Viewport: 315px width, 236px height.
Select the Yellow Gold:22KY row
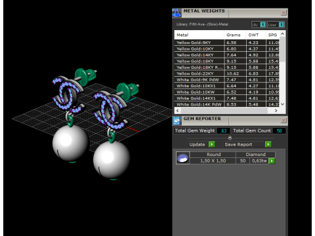tap(227, 73)
